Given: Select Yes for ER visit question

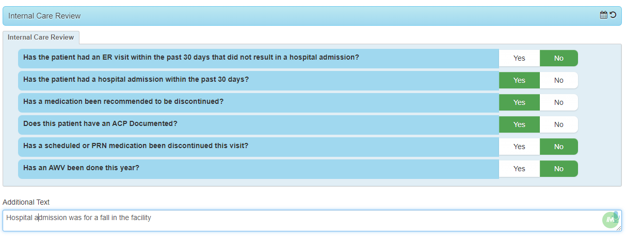Looking at the screenshot, I should (519, 58).
